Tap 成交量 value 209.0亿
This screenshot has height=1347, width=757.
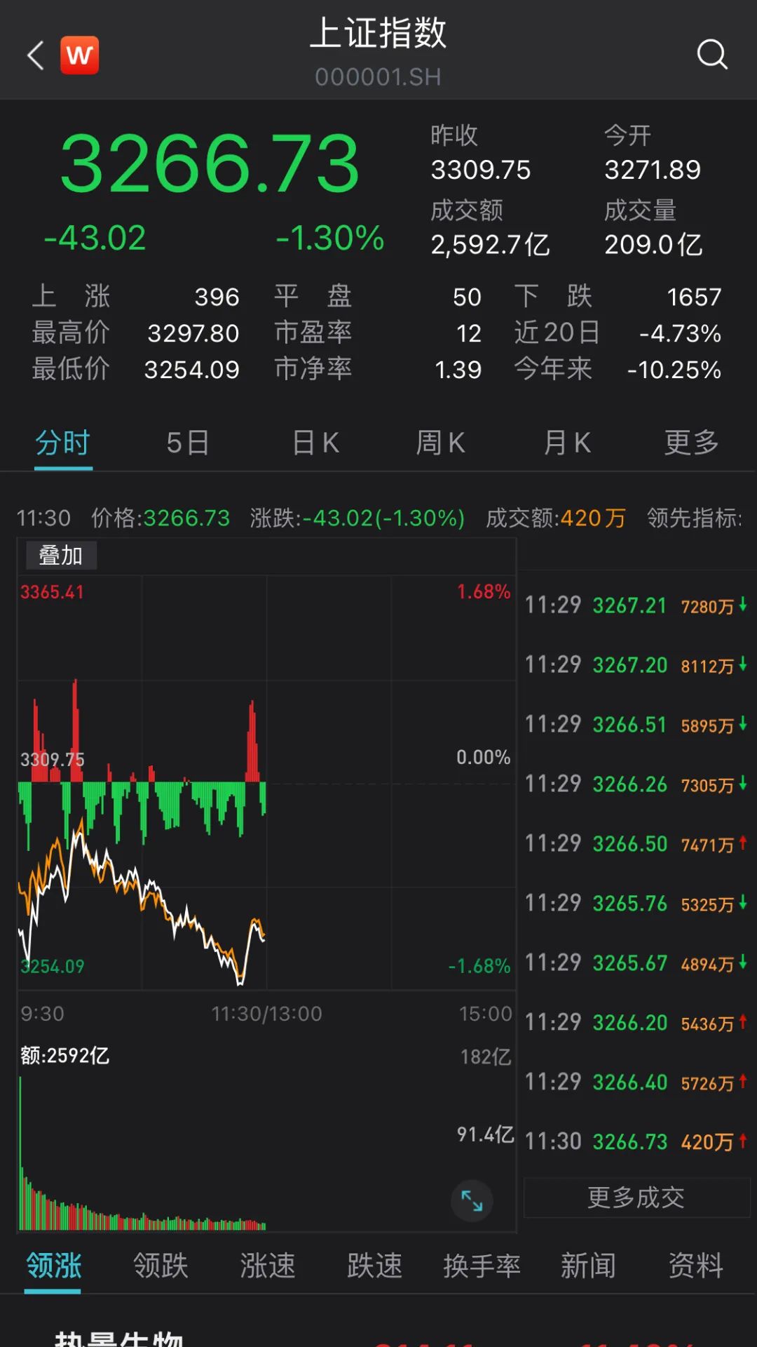653,245
